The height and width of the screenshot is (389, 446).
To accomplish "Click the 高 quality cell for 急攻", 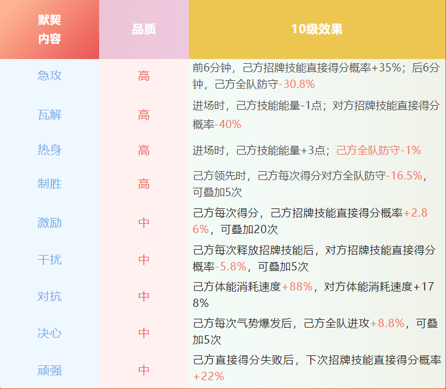I will coord(144,76).
